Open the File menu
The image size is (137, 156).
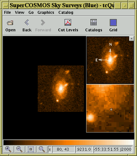click(x=7, y=13)
